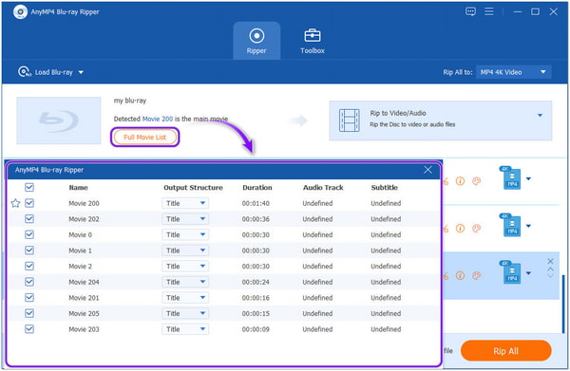Select the Movie 204 name cell
570x371 pixels.
(84, 282)
